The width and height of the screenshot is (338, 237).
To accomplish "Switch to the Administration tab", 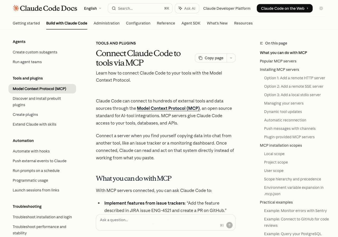I will pyautogui.click(x=106, y=23).
